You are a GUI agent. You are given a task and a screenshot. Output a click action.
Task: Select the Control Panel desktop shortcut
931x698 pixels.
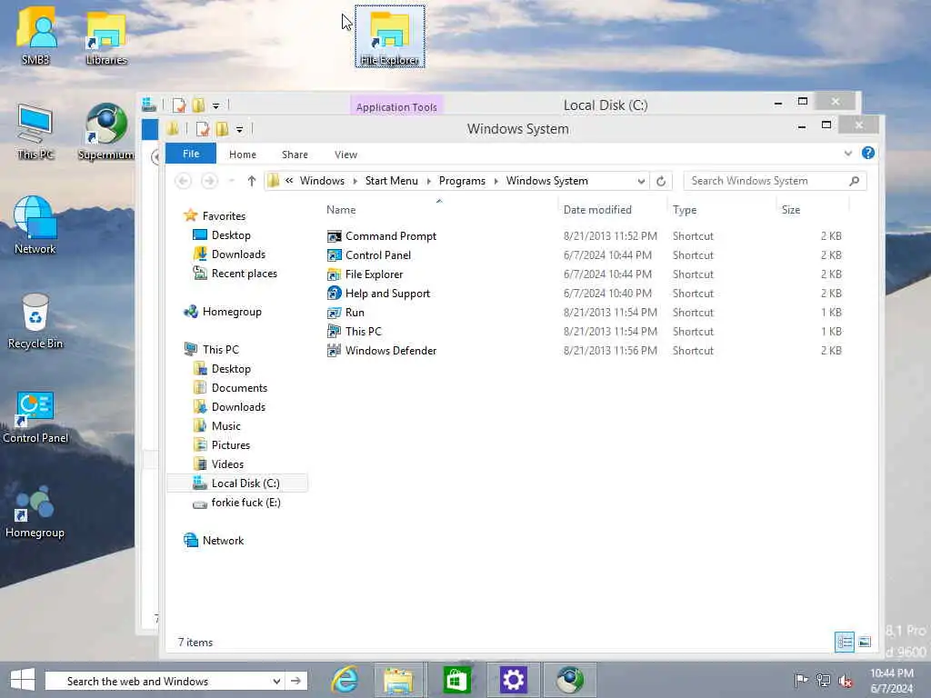(35, 416)
